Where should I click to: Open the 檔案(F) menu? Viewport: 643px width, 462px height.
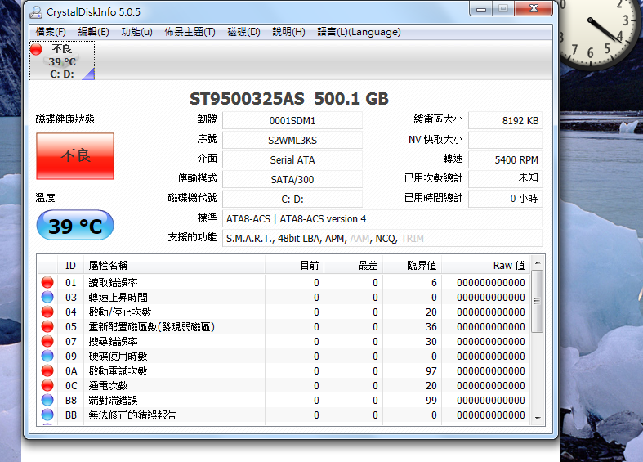50,32
